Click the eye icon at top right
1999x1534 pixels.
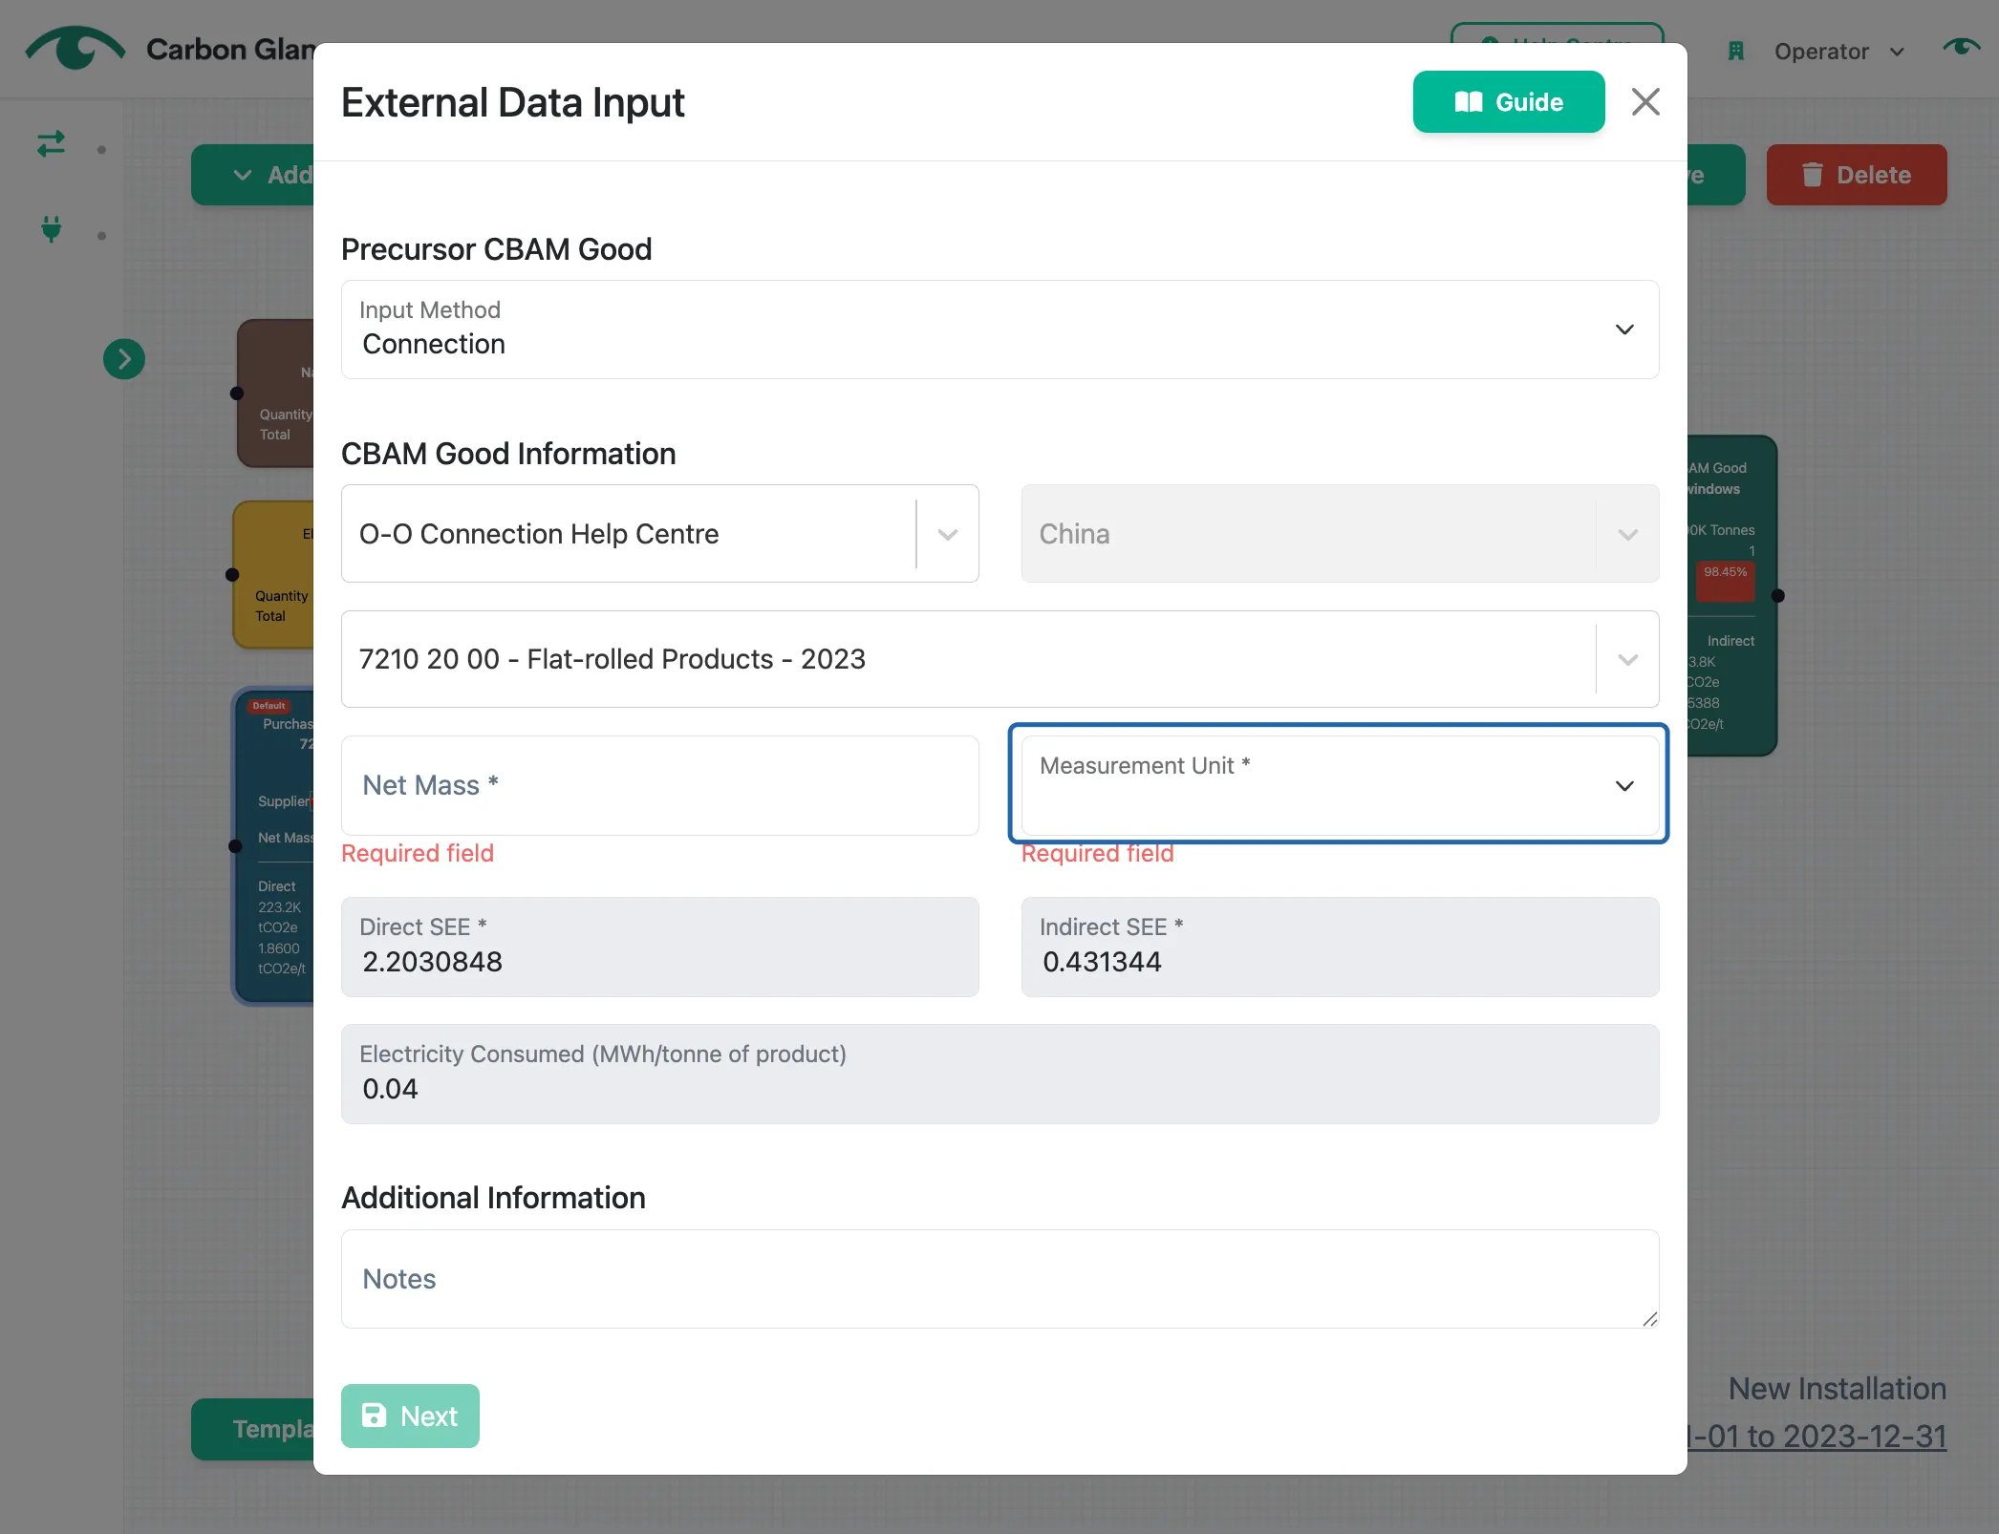pyautogui.click(x=1961, y=47)
